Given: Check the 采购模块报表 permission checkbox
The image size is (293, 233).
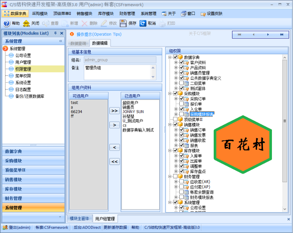Looking at the screenshot, I should coord(181,114).
